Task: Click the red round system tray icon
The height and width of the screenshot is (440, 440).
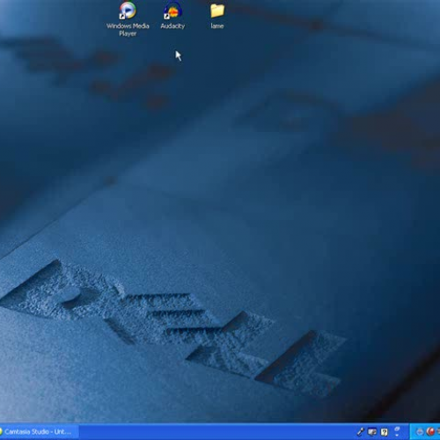Action: click(x=430, y=431)
